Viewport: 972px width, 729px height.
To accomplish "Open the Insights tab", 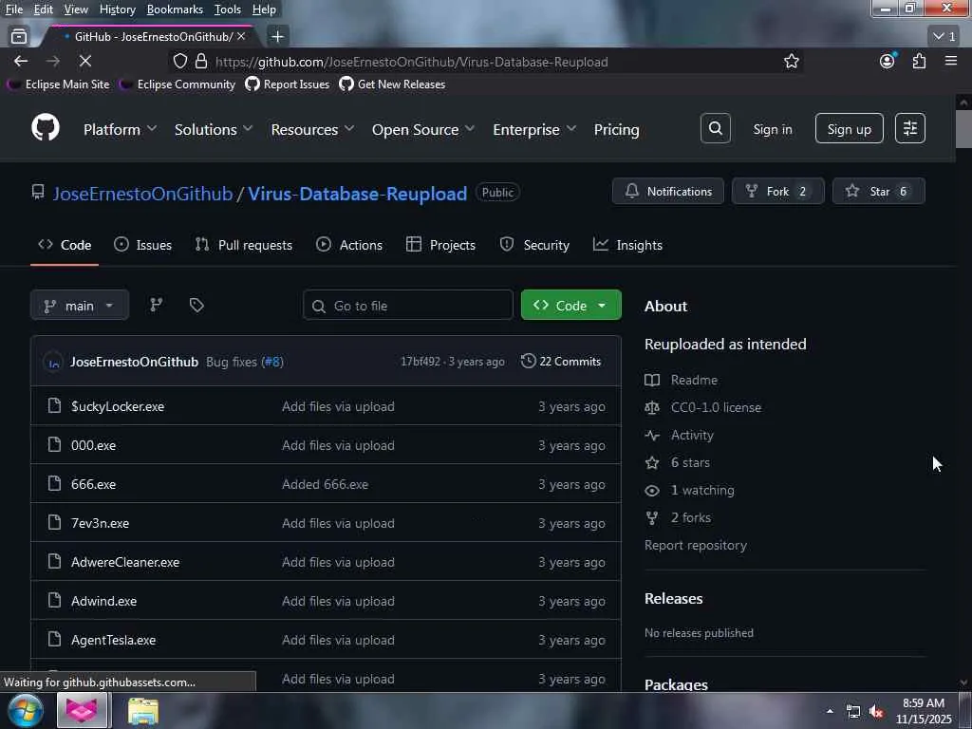I will point(627,245).
